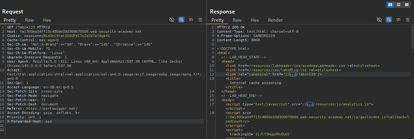Toggle line wrap in Request panel
This screenshot has width=414, height=139.
click(181, 20)
